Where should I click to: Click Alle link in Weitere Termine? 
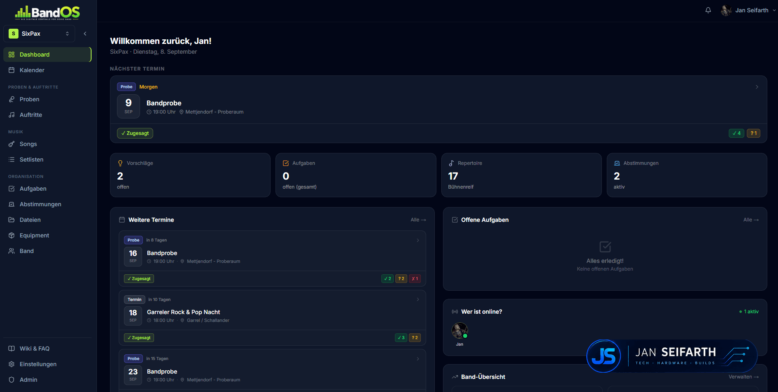point(418,220)
